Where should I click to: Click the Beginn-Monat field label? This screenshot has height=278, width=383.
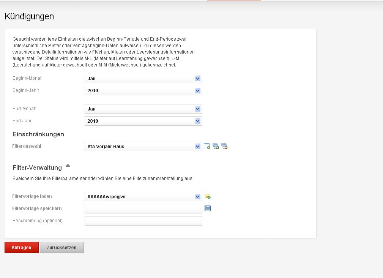[27, 78]
